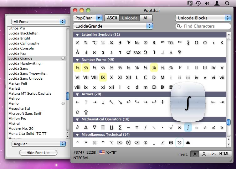Open Spotlight search magnifier
Image resolution: width=236 pixels, height=169 pixels.
(227, 3)
